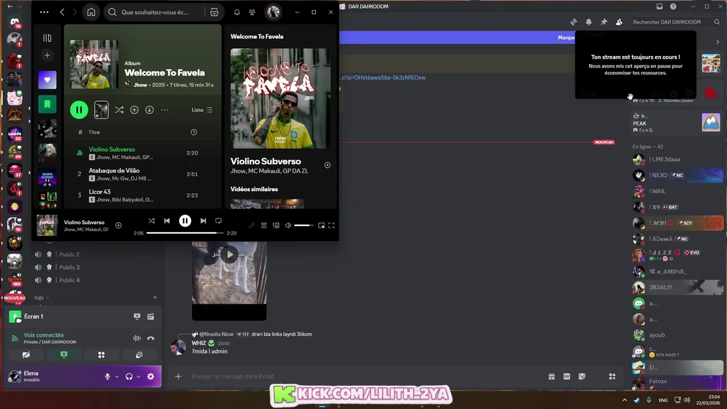
Task: Open the Spotify profile avatar menu
Action: click(x=273, y=12)
